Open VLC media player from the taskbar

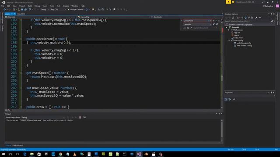tap(75, 154)
